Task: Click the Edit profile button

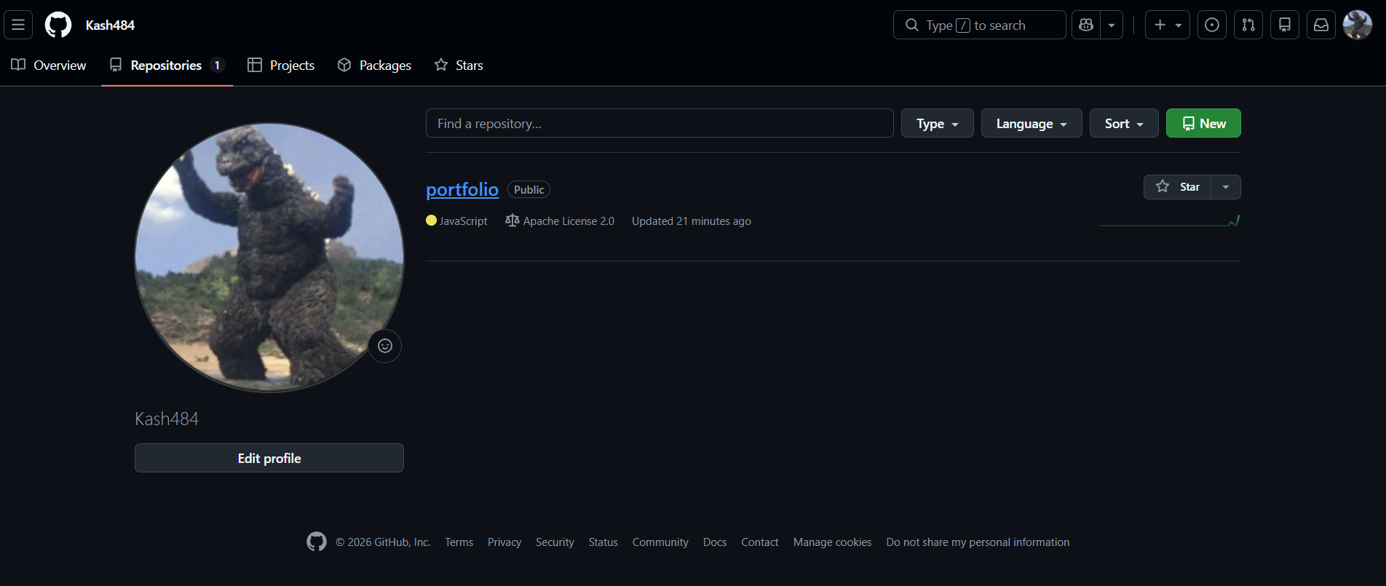Action: pos(269,458)
